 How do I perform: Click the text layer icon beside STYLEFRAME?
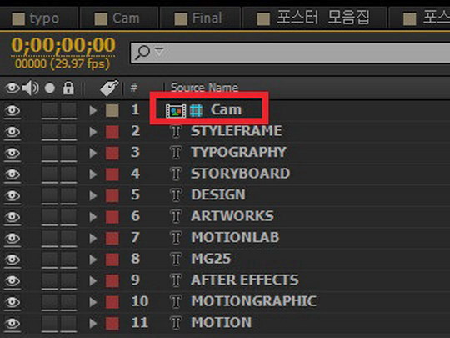[x=176, y=132]
